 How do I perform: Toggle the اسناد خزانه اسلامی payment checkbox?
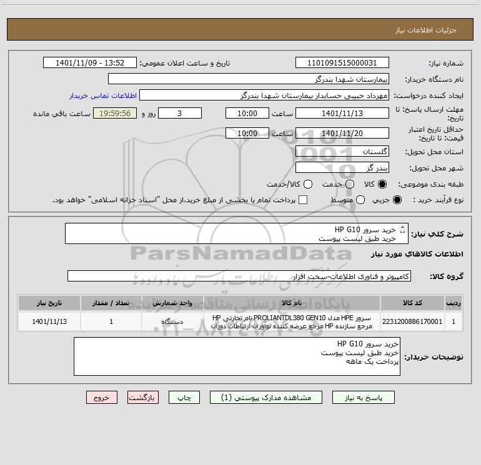pos(303,200)
